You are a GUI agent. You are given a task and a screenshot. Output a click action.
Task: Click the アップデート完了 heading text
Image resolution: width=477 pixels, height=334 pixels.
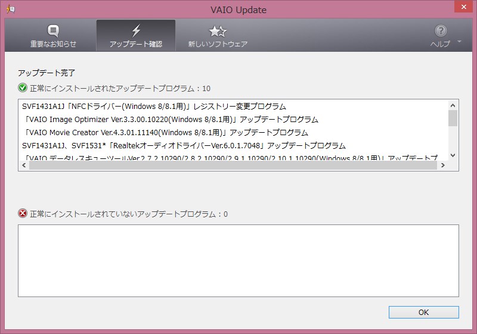(x=47, y=73)
